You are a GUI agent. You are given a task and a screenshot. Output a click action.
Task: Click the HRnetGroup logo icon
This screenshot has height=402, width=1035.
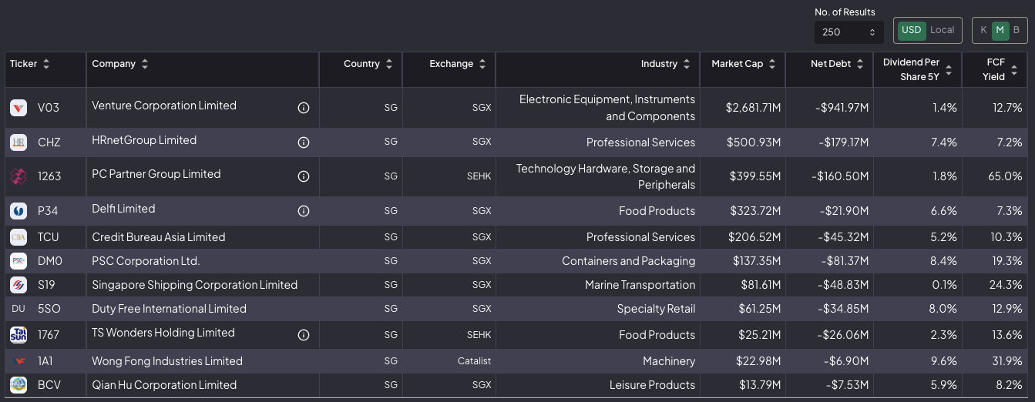tap(18, 142)
